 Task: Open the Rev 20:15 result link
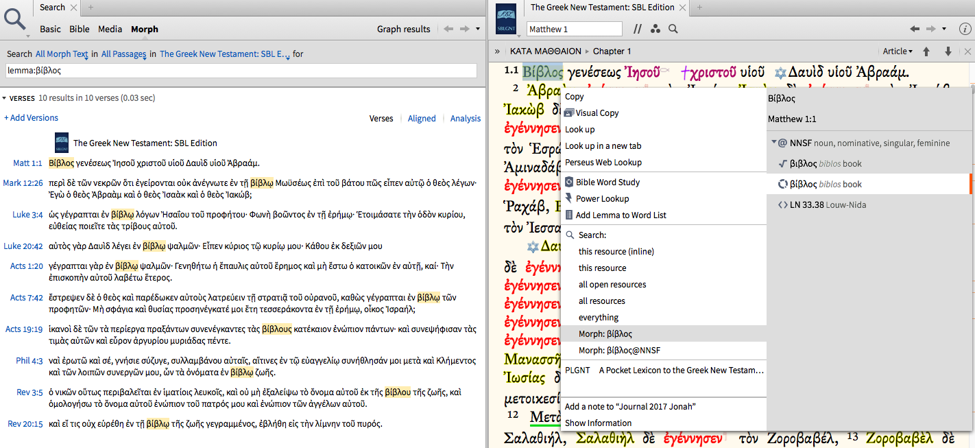[25, 424]
